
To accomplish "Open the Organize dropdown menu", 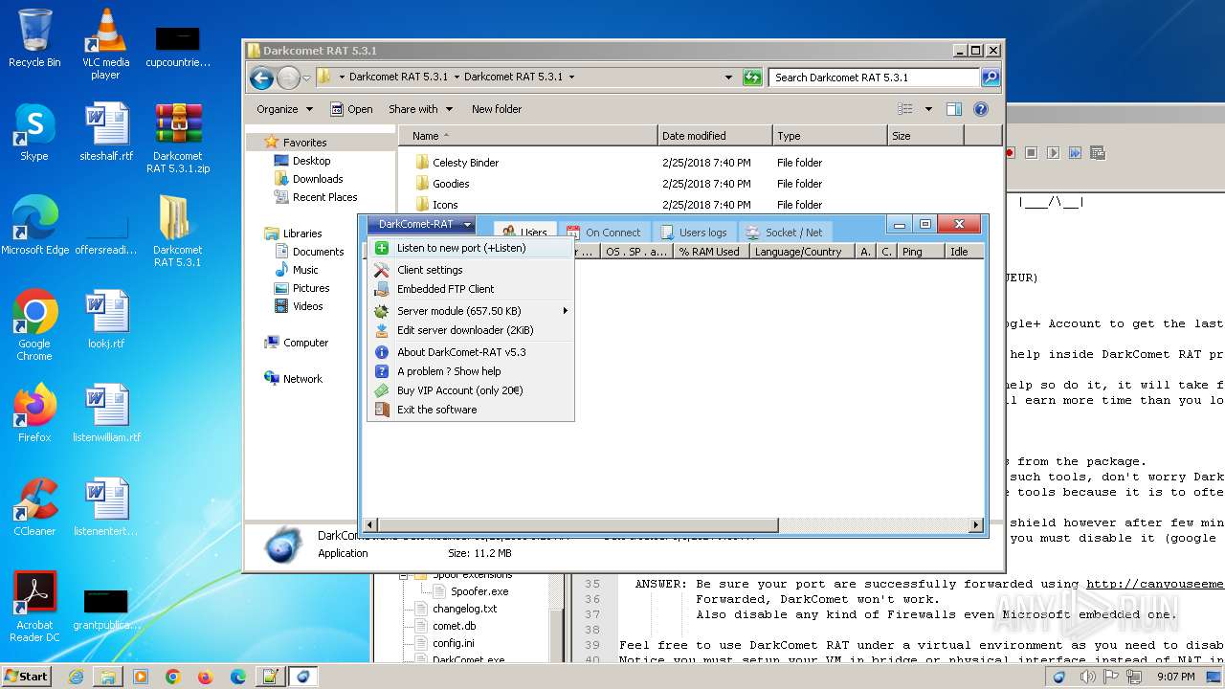I will point(284,109).
